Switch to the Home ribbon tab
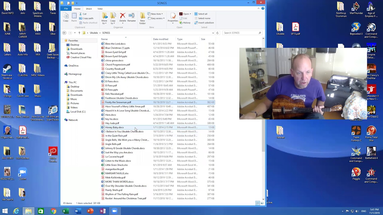The width and height of the screenshot is (383, 215). pyautogui.click(x=77, y=9)
